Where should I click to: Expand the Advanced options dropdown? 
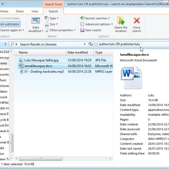(112, 24)
